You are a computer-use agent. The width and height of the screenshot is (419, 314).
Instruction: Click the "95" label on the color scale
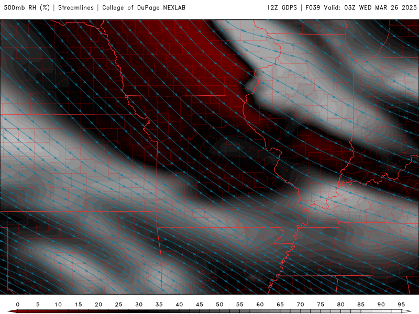point(401,305)
